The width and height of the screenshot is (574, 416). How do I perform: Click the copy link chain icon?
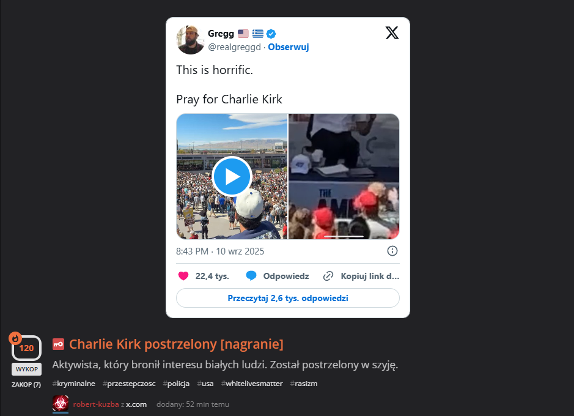328,276
